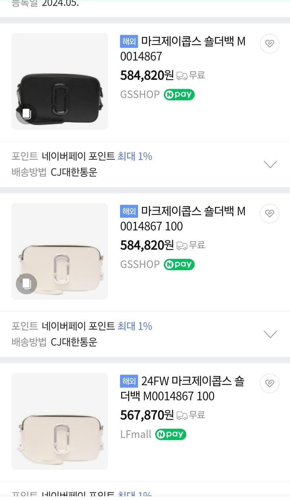Click free shipping truck icon beside first 584,820원

tap(182, 75)
